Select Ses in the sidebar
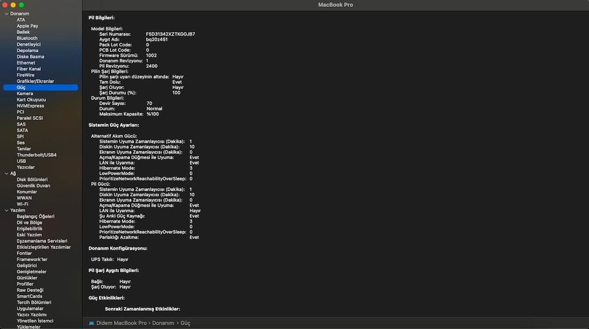589x329 pixels. [21, 142]
